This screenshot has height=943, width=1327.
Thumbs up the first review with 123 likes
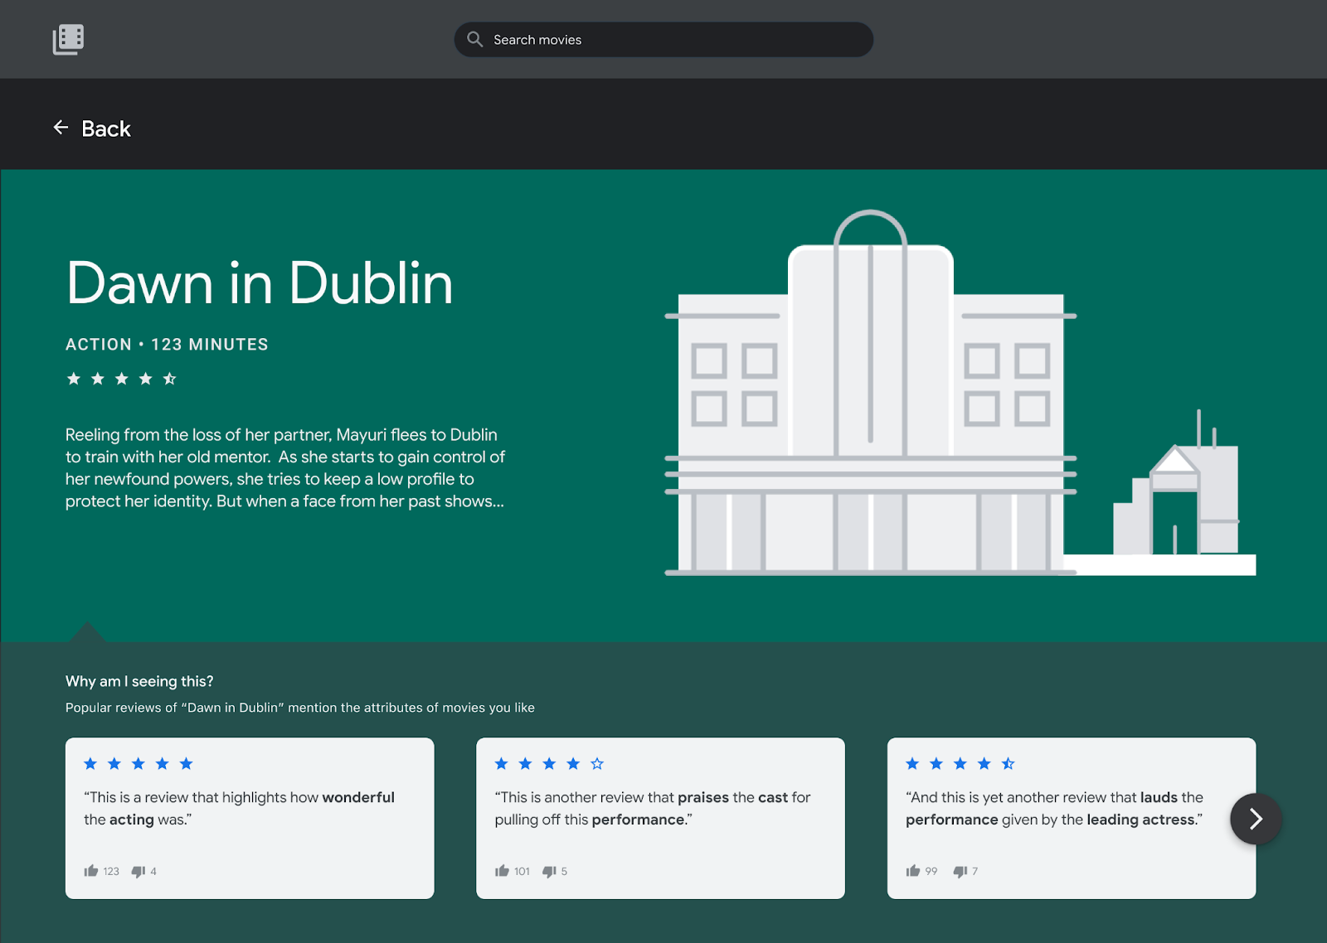coord(91,871)
